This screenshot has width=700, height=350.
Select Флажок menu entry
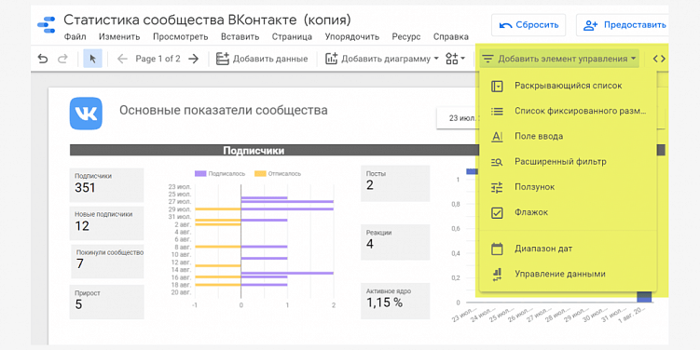tap(568, 212)
